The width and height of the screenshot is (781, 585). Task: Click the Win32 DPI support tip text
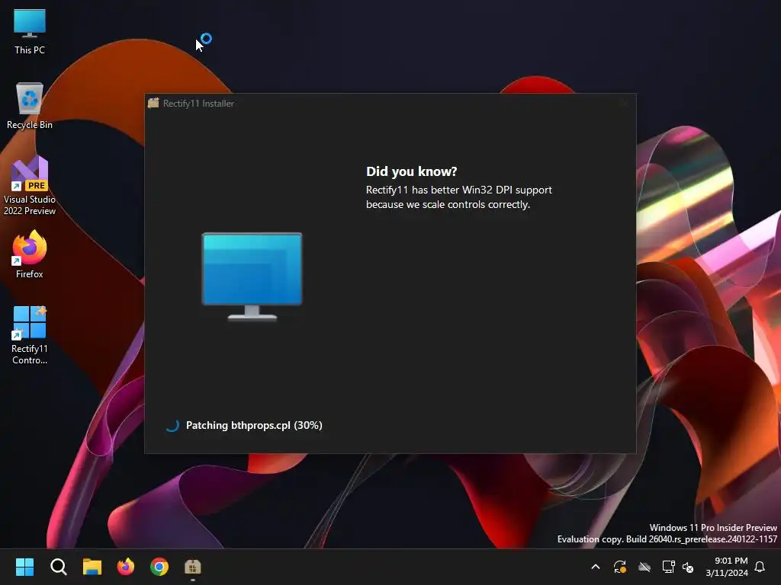point(458,197)
